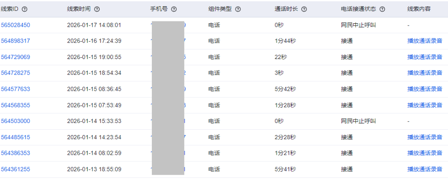Click help icon beside 组件类型 header
The image size is (448, 182).
238,9
